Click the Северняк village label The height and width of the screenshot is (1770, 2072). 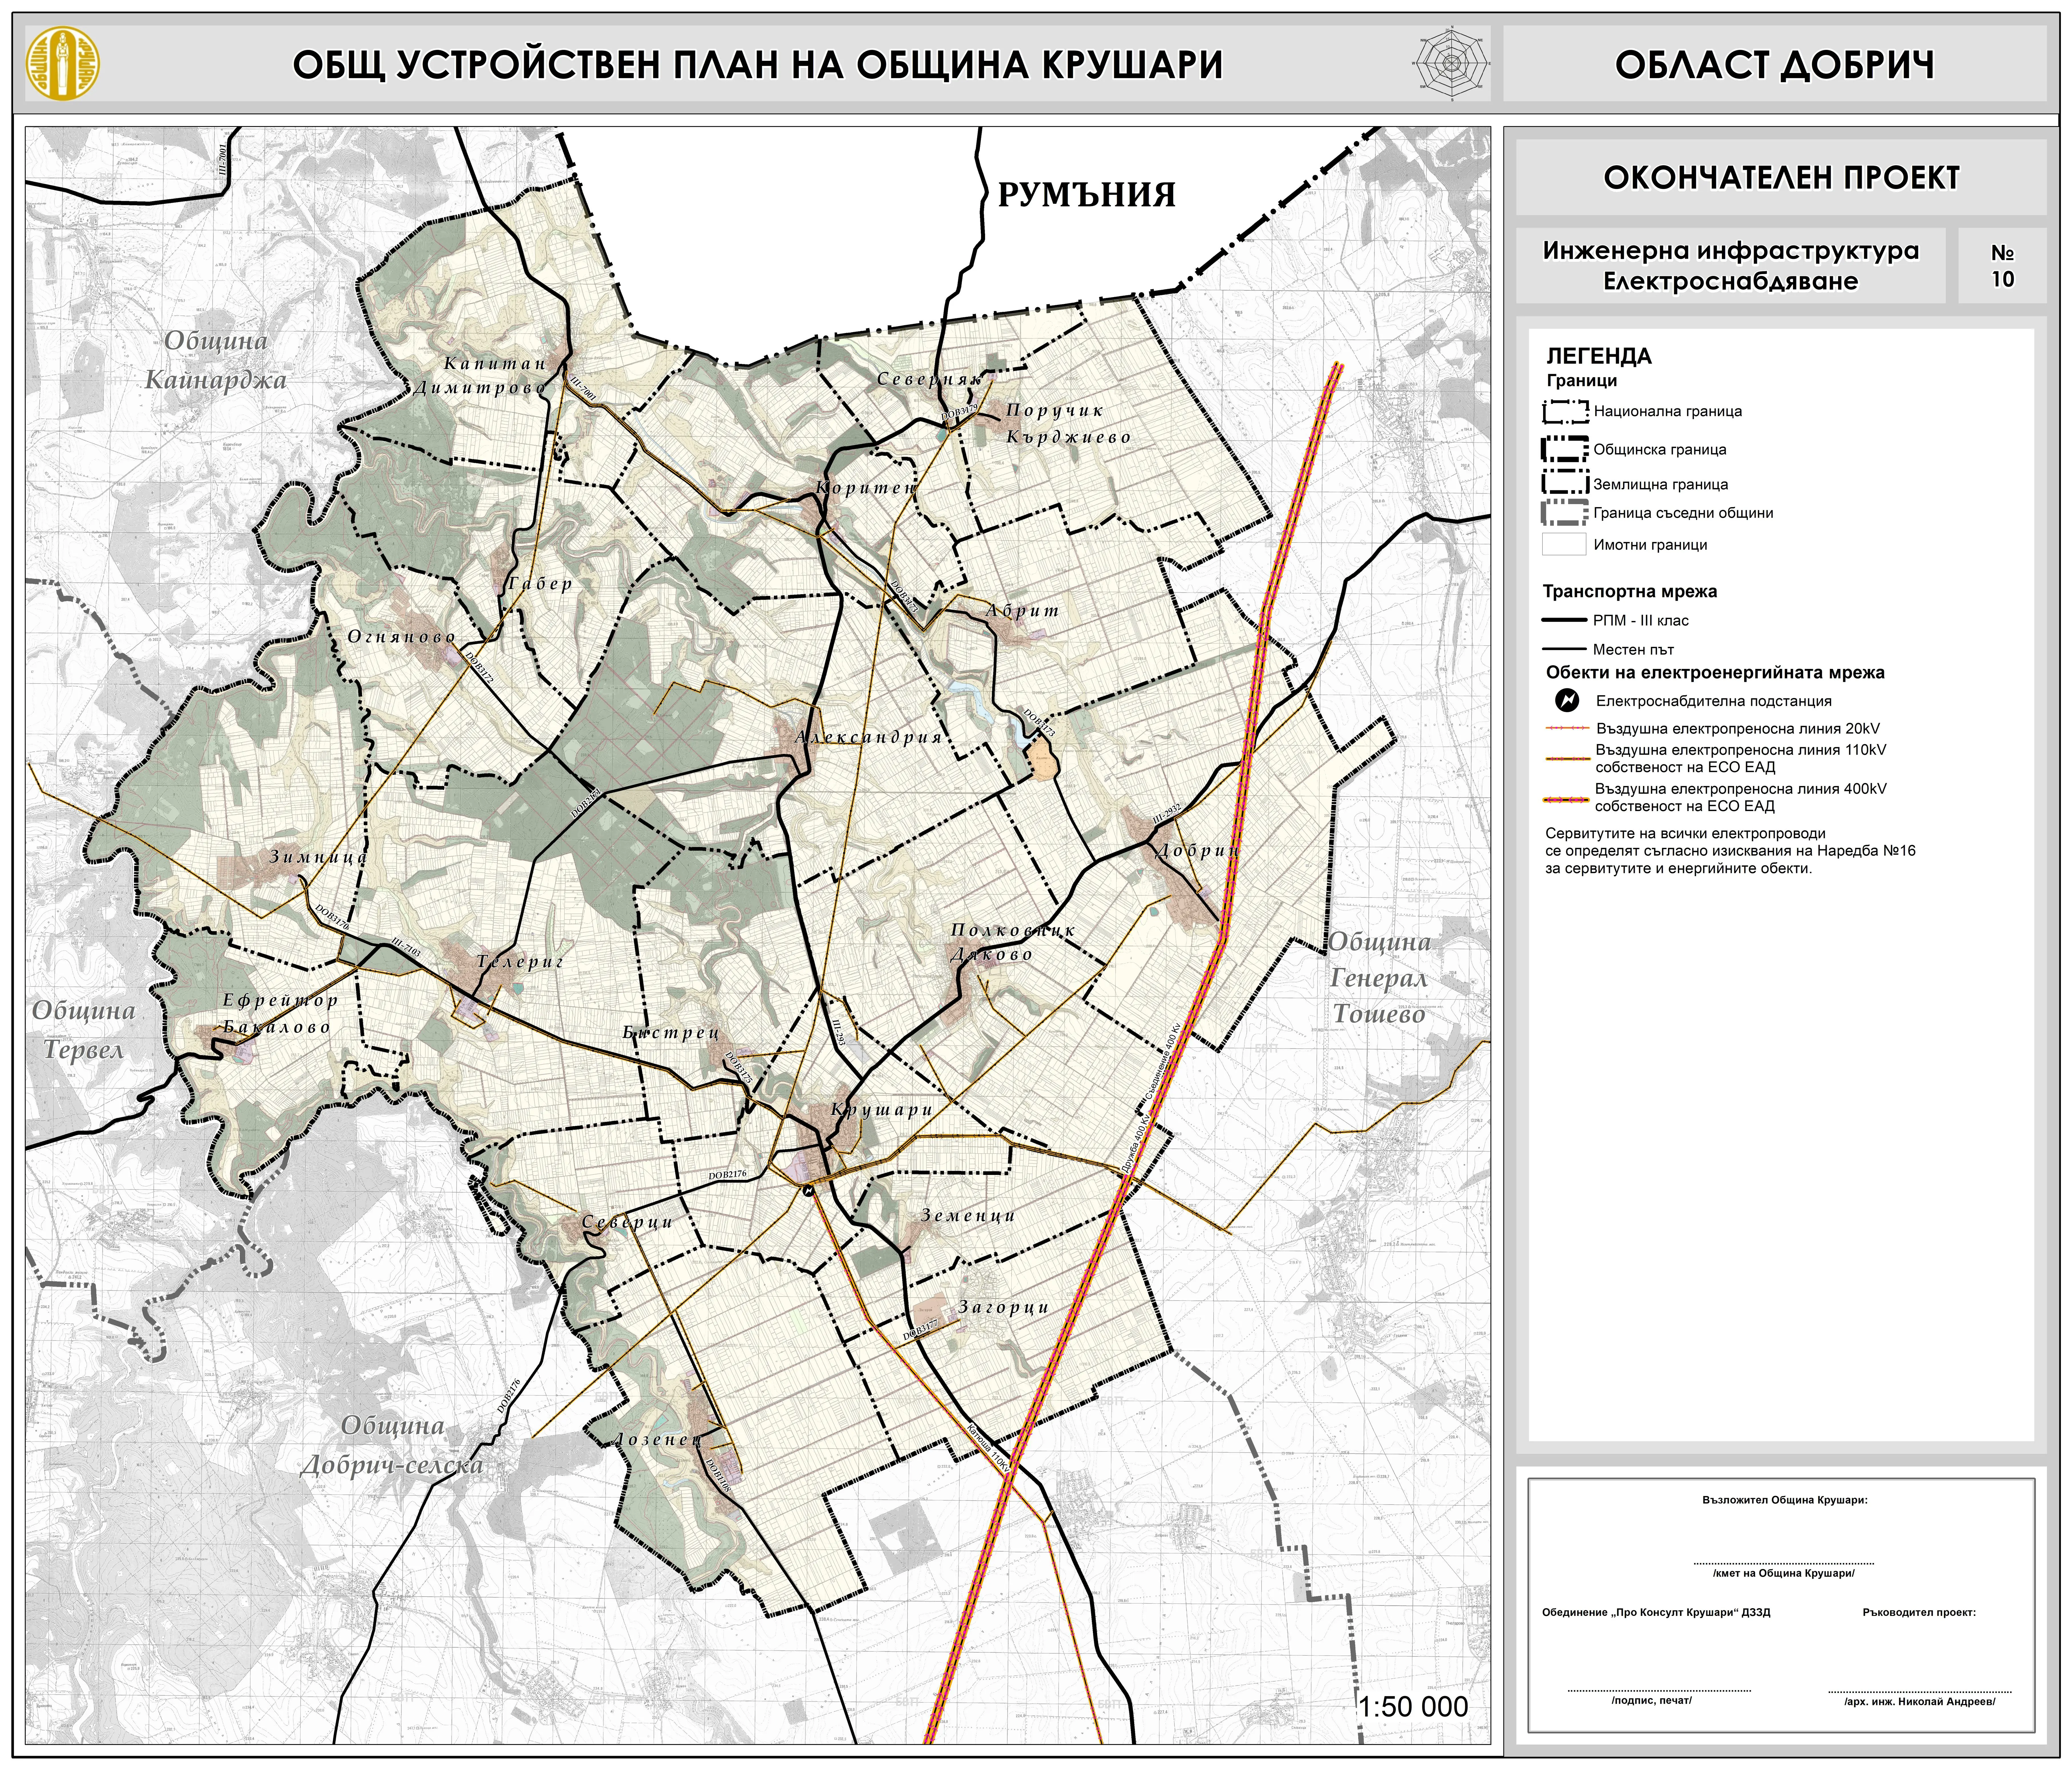(x=930, y=379)
